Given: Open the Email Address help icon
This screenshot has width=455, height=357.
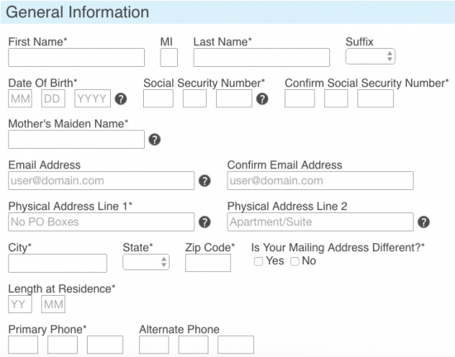Looking at the screenshot, I should point(204,181).
